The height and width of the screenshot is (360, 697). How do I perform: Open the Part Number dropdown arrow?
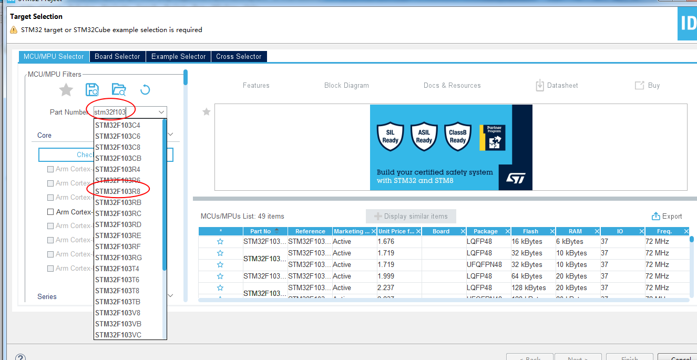(160, 112)
